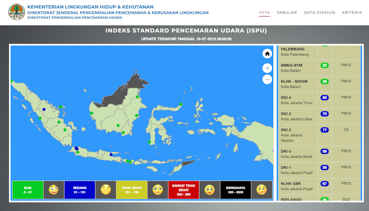Zoom out on the map
The image size is (369, 211).
pos(267,80)
